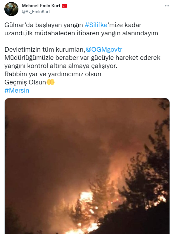Visit the @Av_EminKurt handle link
This screenshot has width=171, height=234.
(x=36, y=12)
